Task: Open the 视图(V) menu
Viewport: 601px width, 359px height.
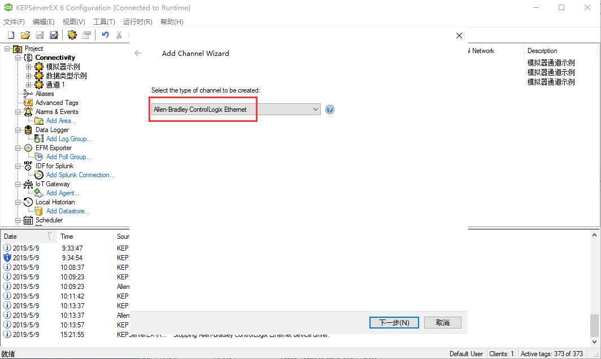Action: click(x=73, y=22)
